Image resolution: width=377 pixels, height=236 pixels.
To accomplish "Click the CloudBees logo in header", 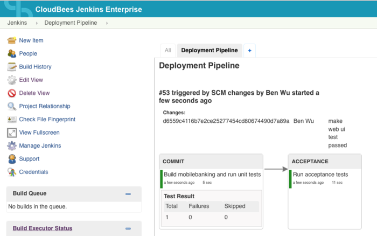I will 18,9.
